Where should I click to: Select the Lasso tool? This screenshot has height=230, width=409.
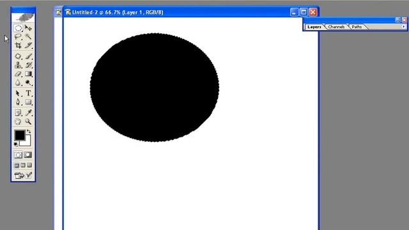tap(18, 36)
